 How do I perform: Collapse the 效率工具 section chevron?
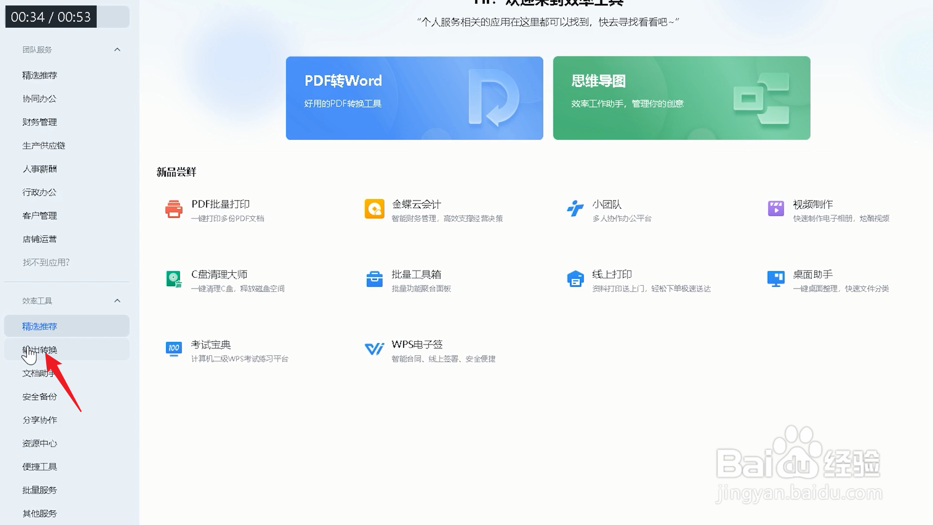117,301
